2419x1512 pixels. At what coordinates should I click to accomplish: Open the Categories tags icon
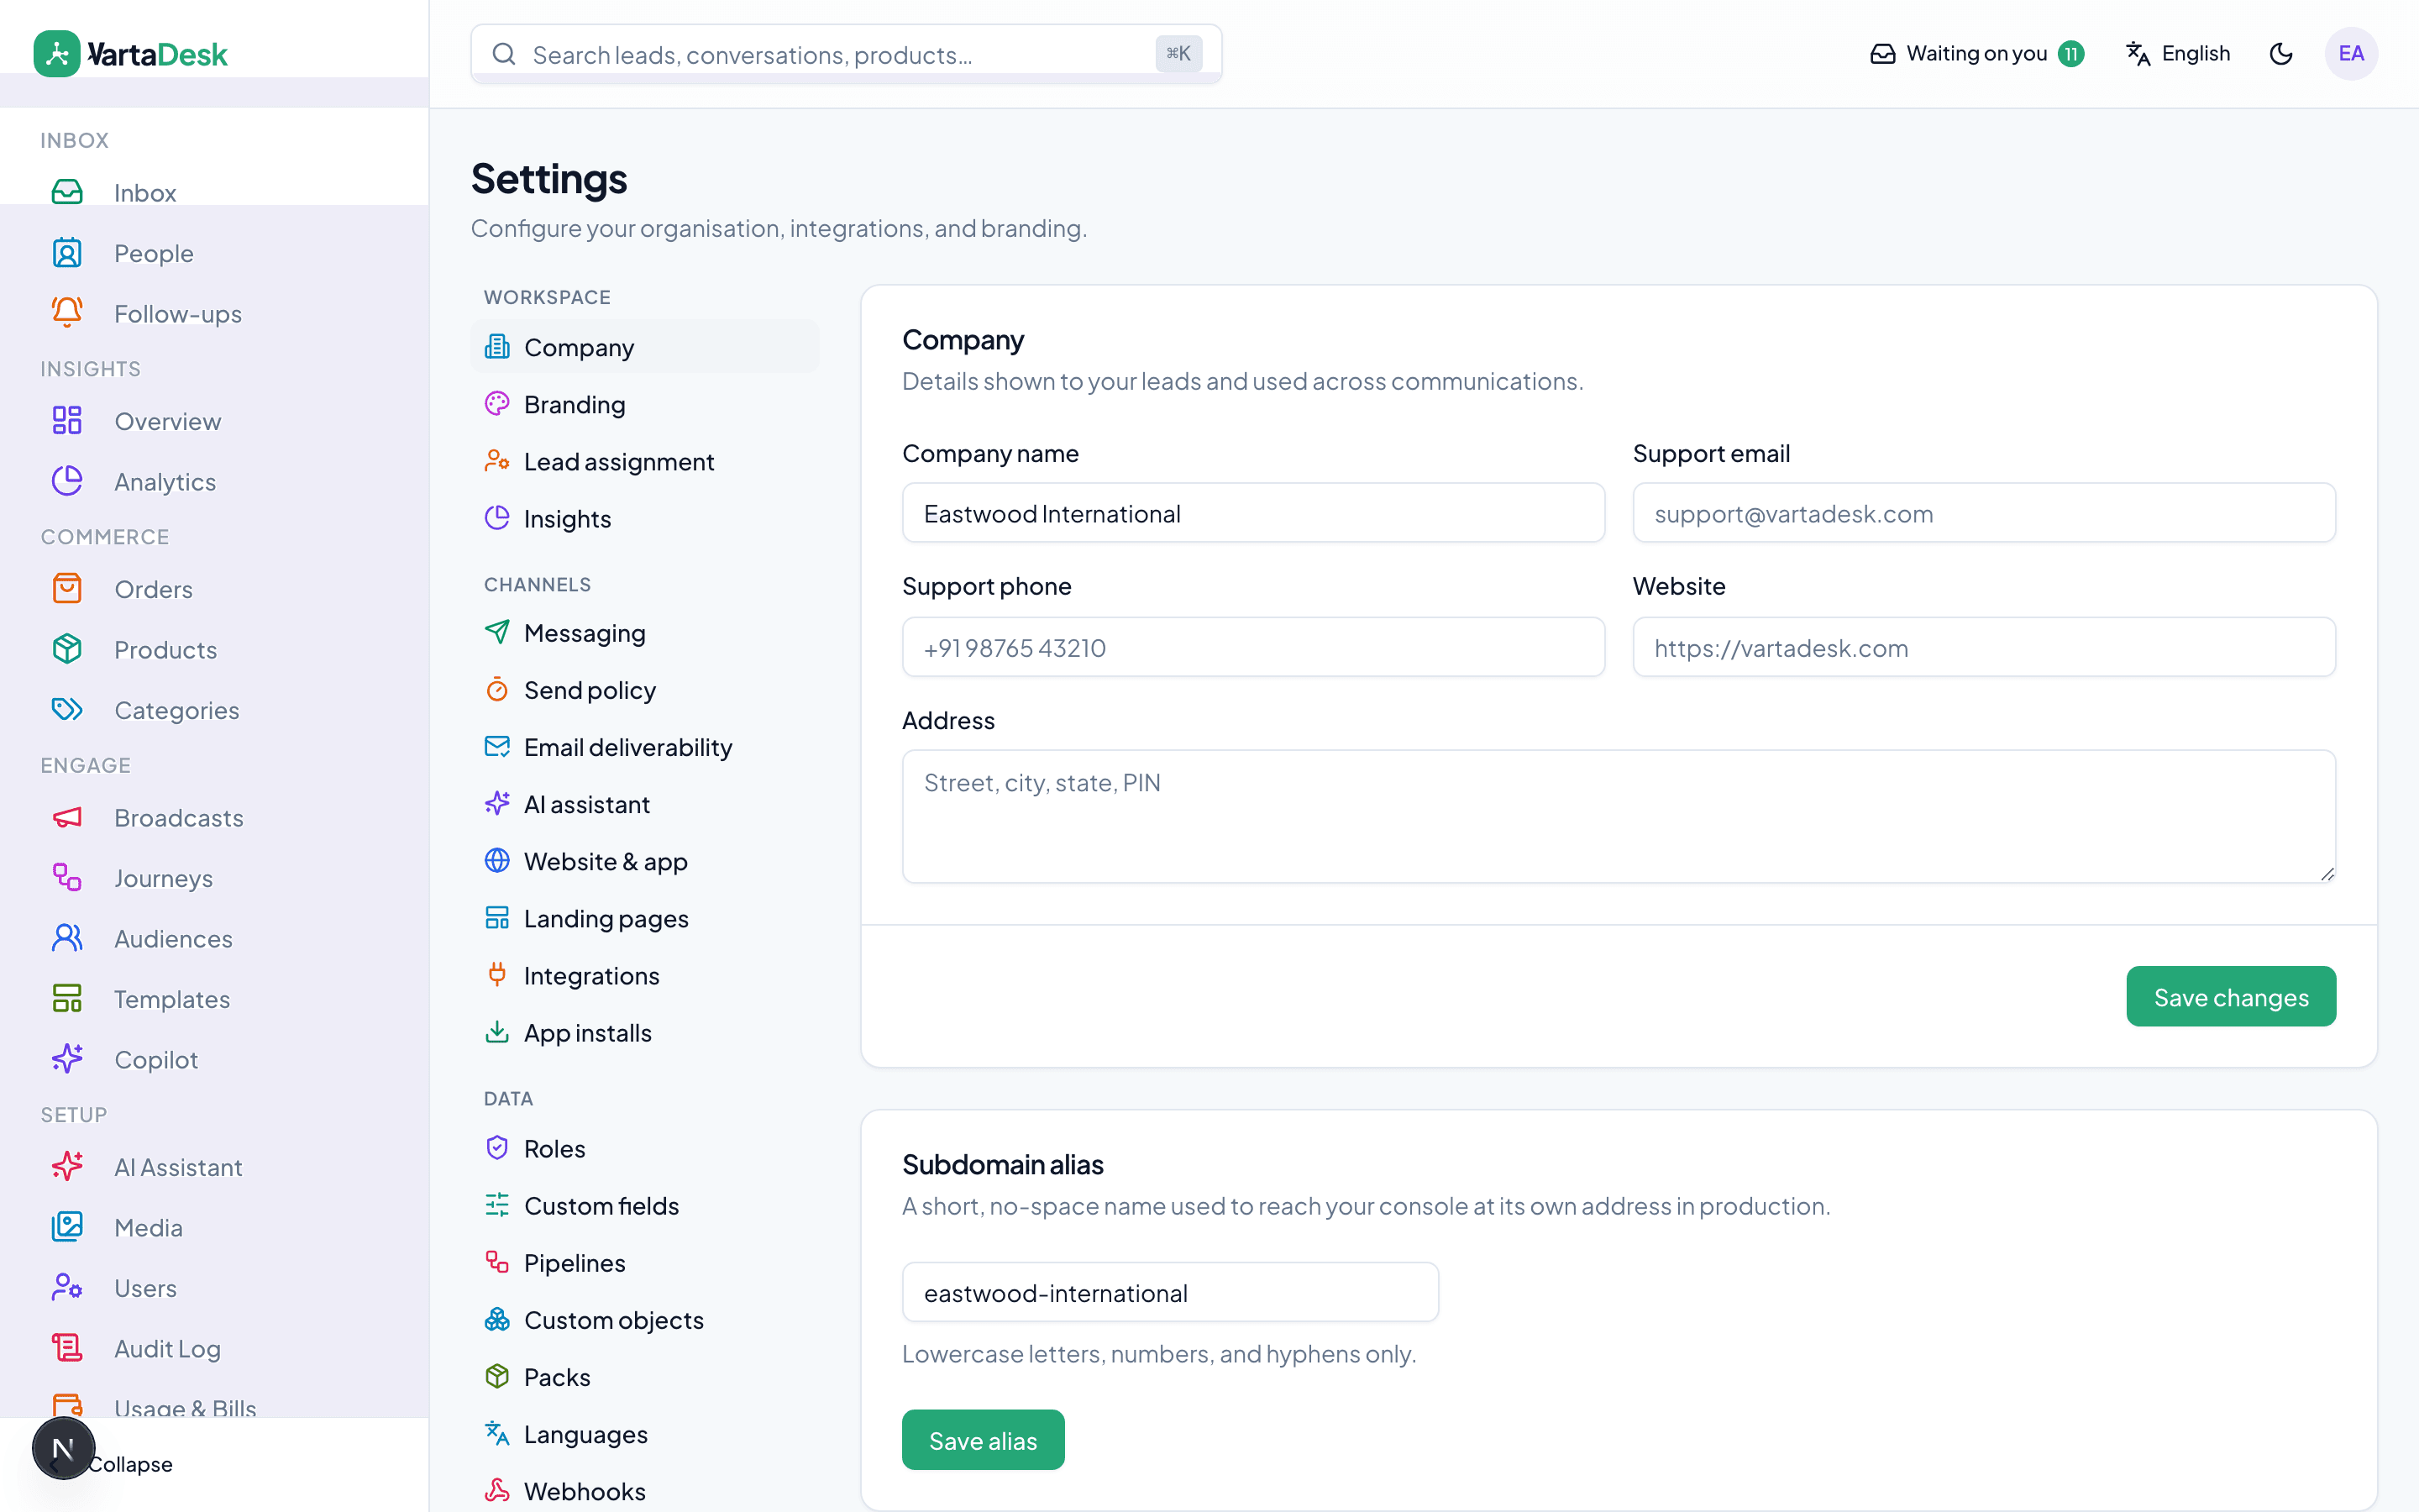(67, 710)
